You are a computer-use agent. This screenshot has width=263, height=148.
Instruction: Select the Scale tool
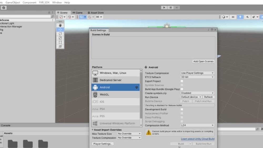[x=60, y=38]
